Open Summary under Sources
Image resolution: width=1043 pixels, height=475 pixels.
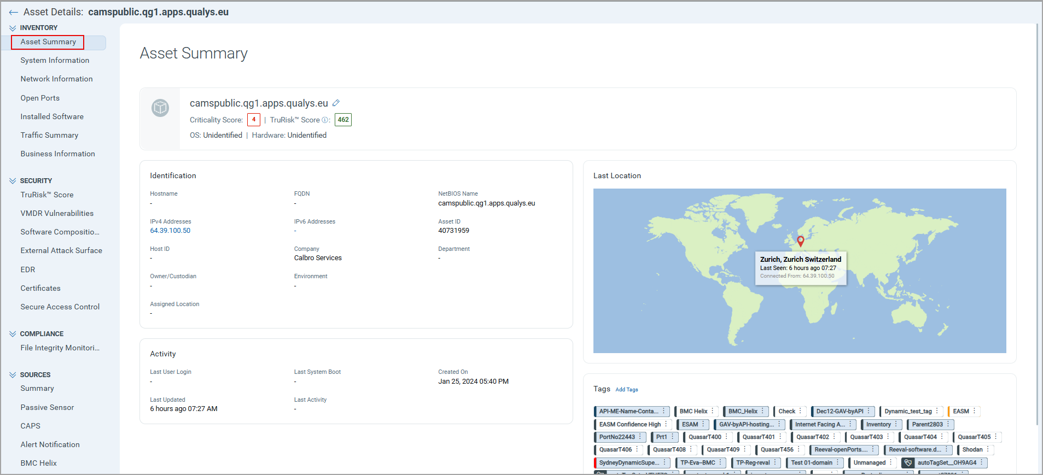[x=37, y=388]
